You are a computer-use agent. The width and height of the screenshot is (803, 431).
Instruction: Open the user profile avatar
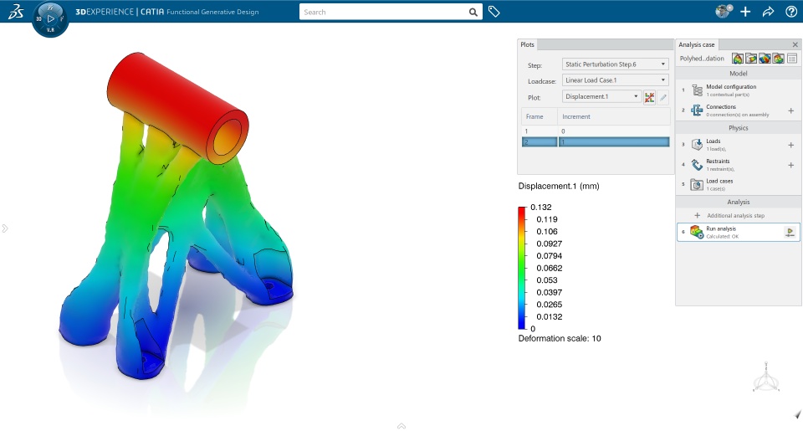723,11
